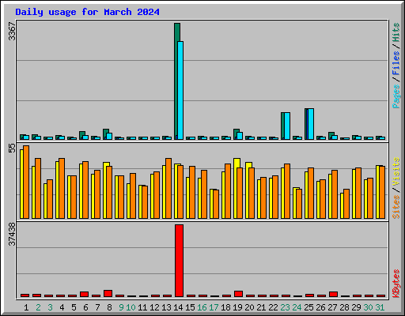Screen dimensions: 405x316
Task: Click day 28 on the x-axis
Action: [x=344, y=307]
